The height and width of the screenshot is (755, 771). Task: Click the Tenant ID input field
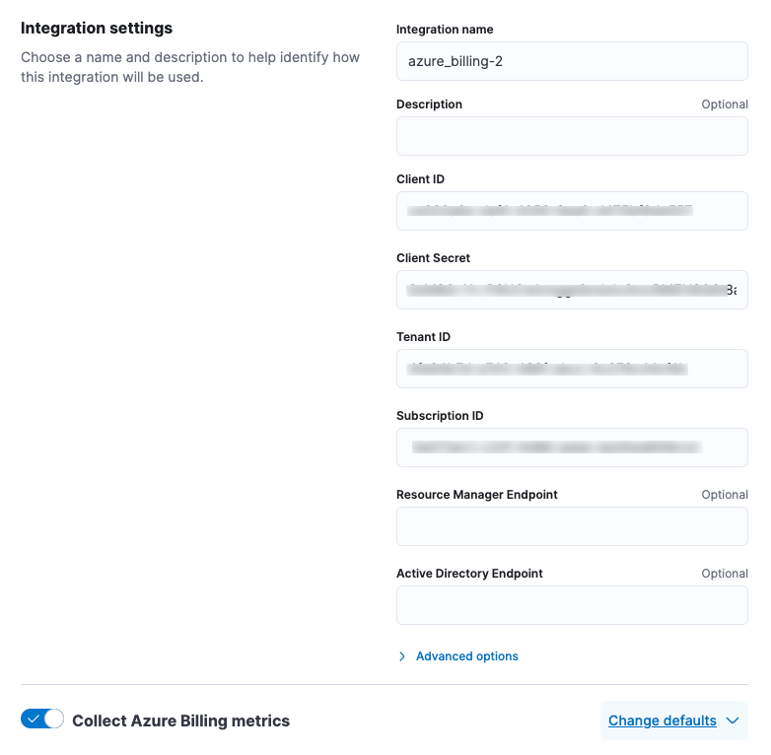pyautogui.click(x=572, y=369)
